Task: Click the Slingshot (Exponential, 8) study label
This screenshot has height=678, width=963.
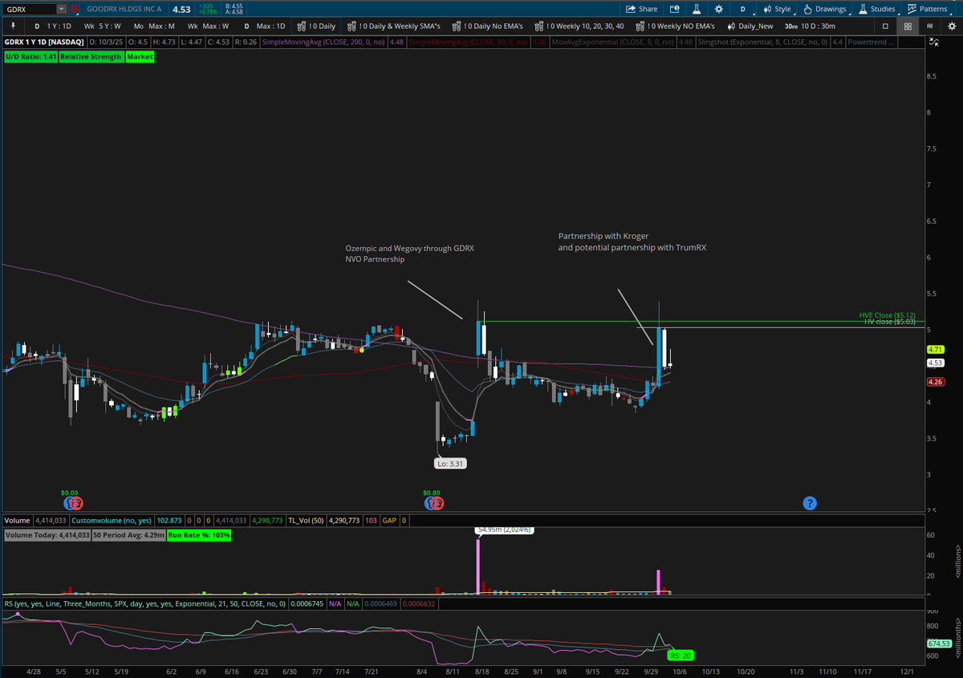Action: tap(763, 42)
